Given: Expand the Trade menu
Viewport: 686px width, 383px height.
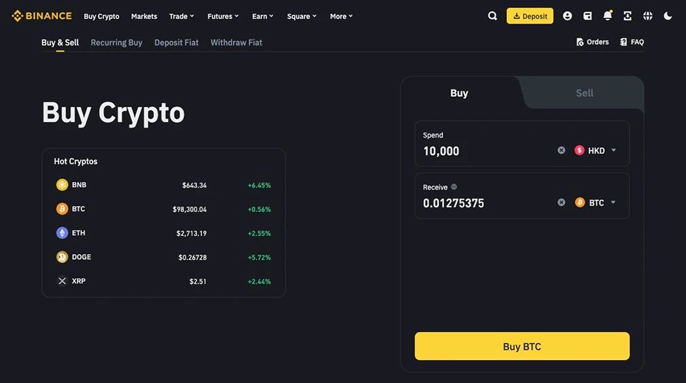Looking at the screenshot, I should [x=181, y=16].
